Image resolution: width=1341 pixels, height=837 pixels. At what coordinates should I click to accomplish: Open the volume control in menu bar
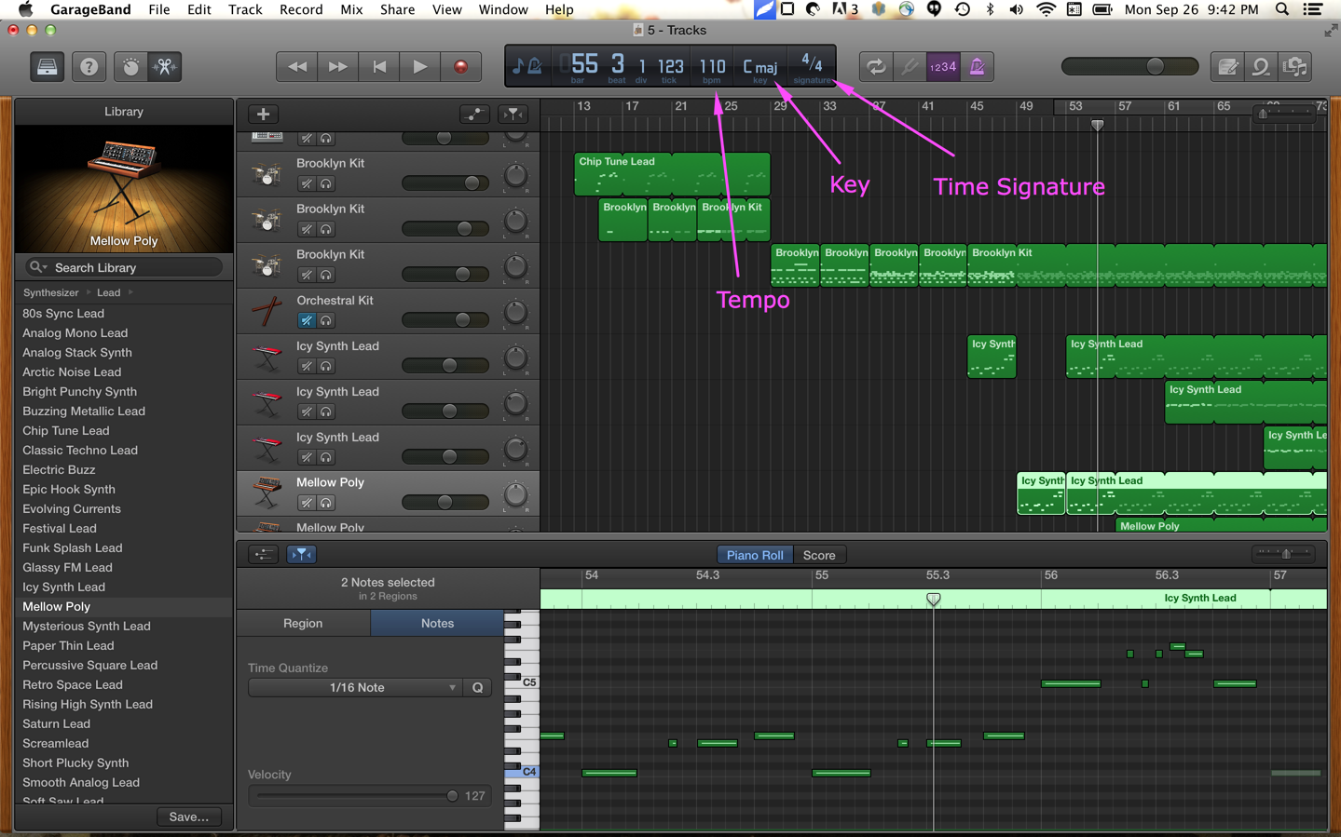tap(1016, 9)
